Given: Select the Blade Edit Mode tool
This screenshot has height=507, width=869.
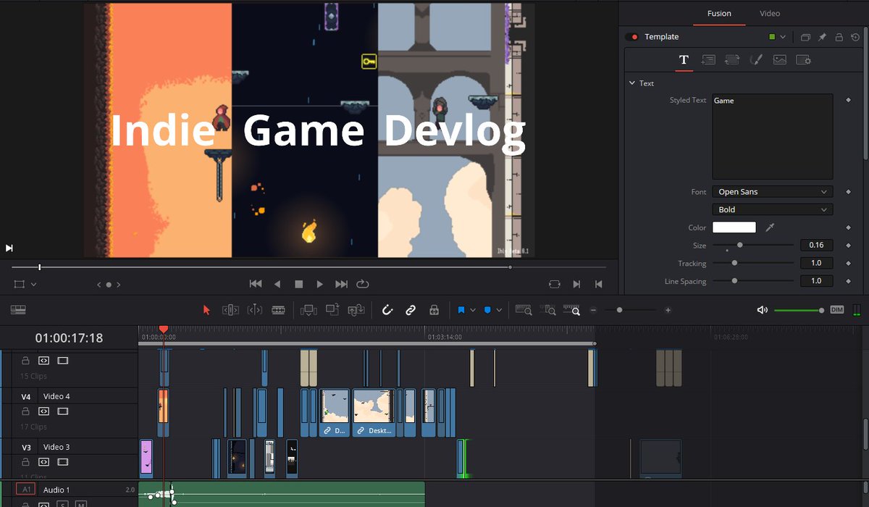Looking at the screenshot, I should pos(278,310).
